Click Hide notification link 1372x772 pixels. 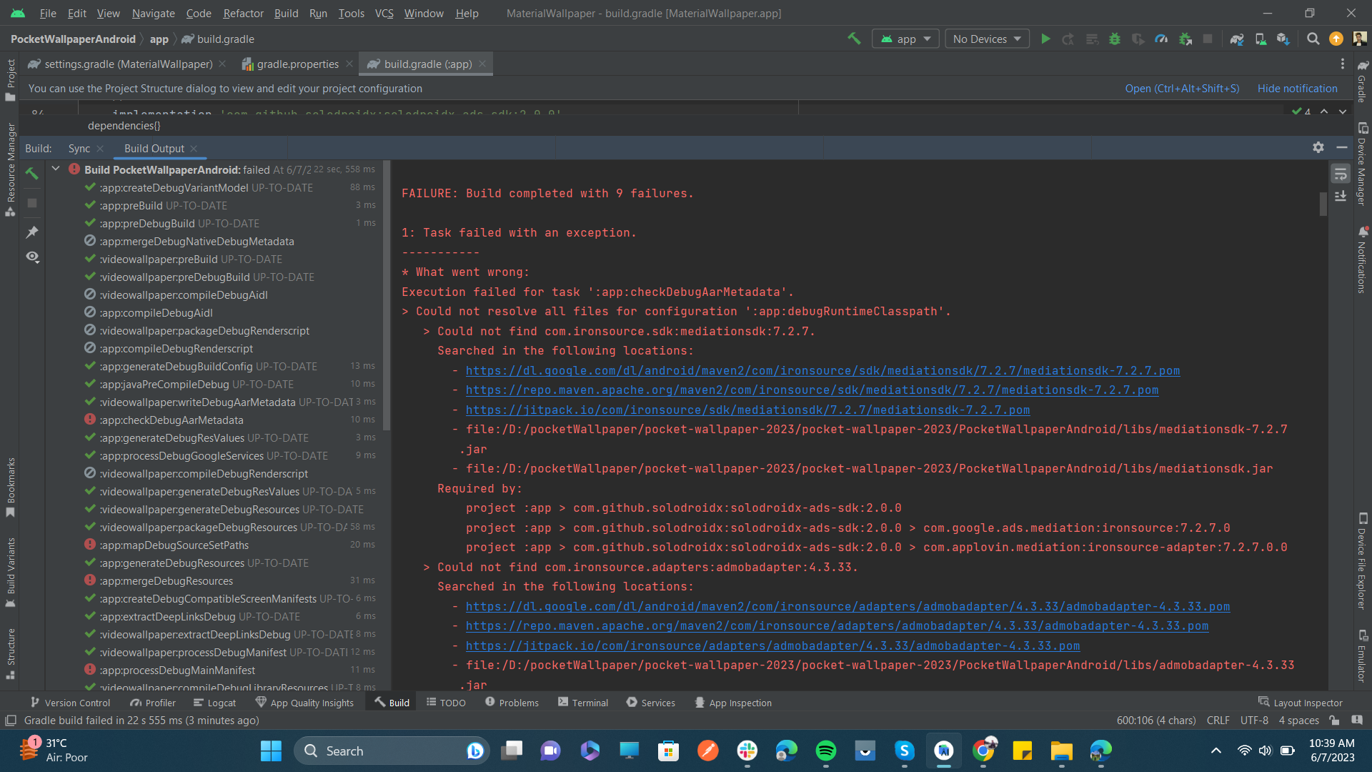tap(1297, 88)
